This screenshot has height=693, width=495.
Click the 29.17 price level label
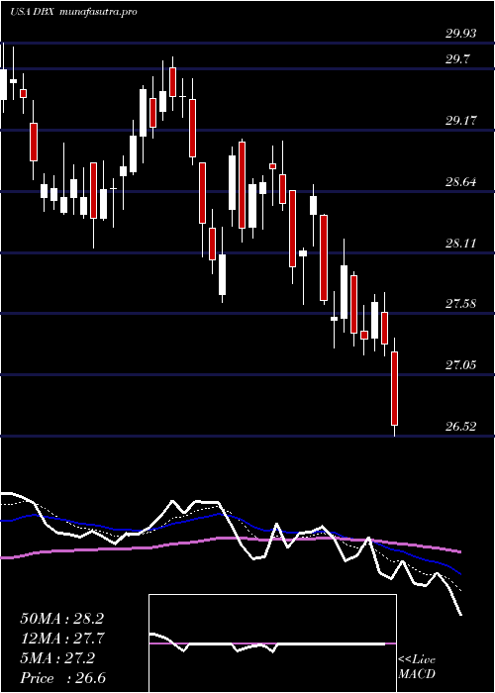[460, 120]
